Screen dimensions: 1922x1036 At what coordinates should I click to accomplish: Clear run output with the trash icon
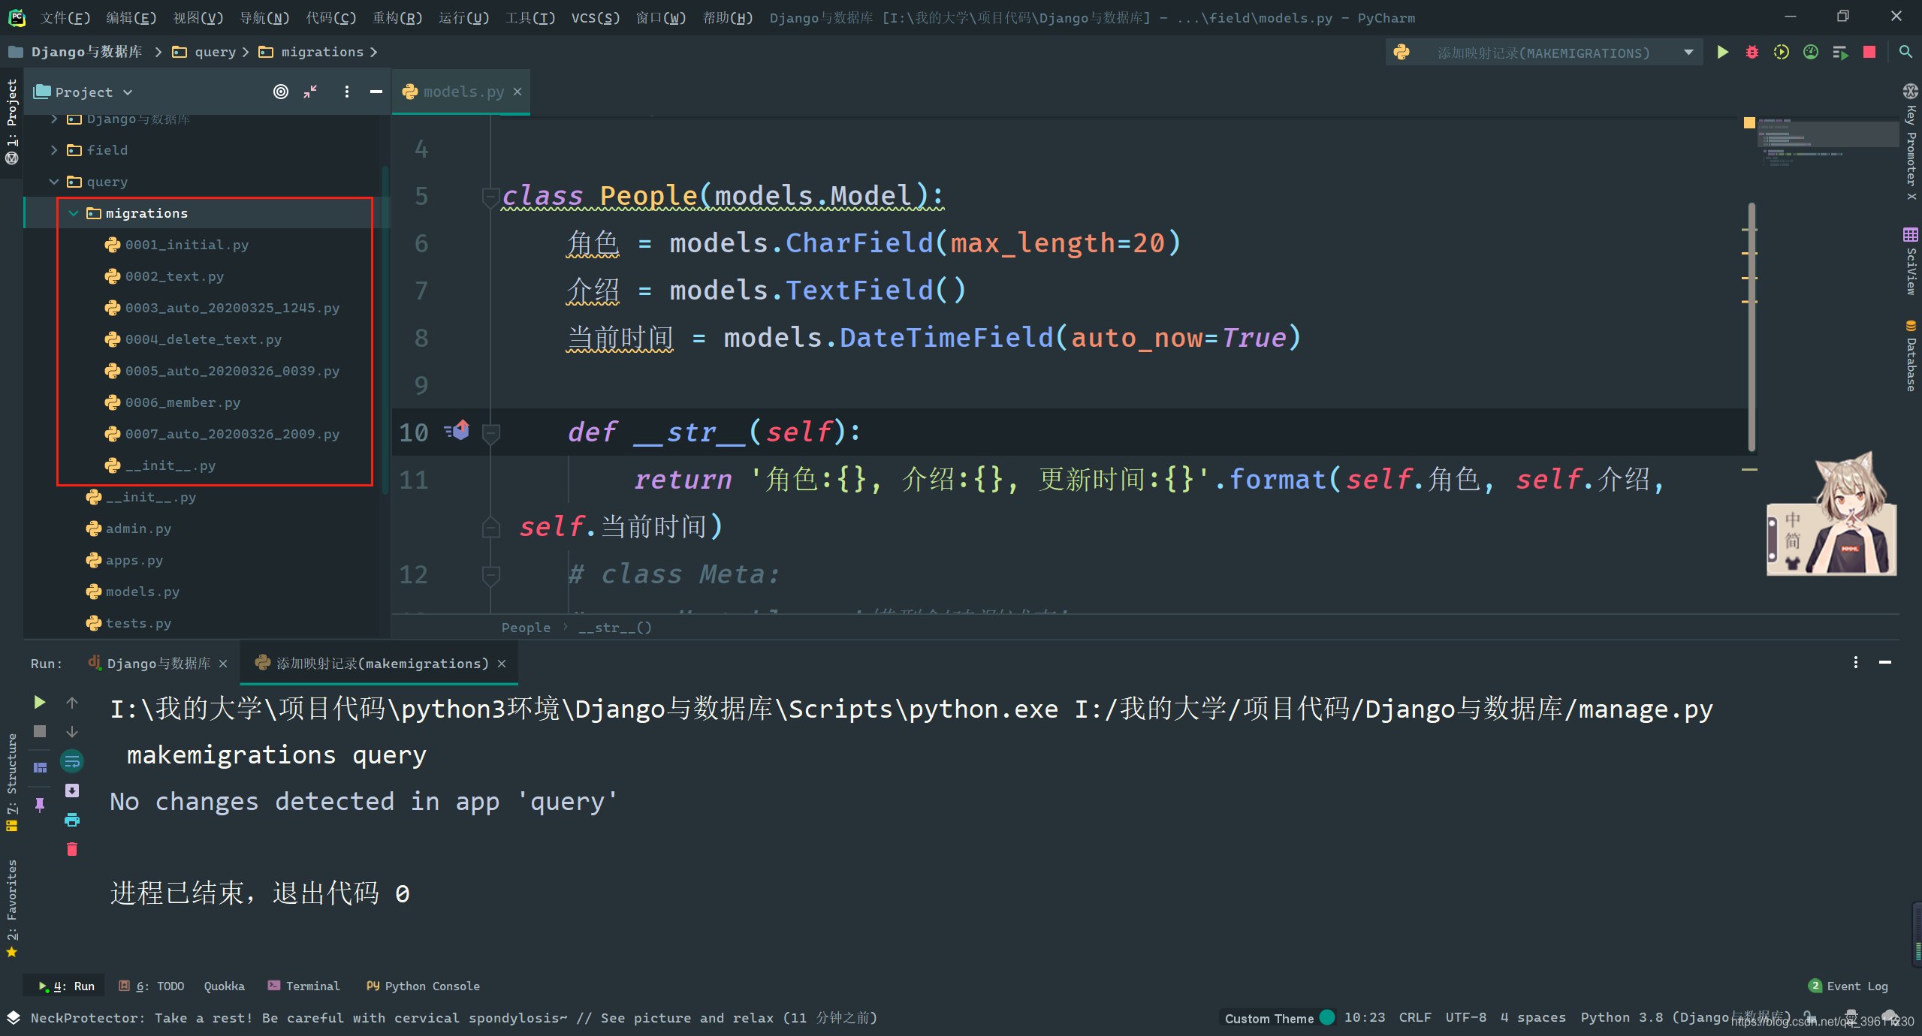(72, 849)
